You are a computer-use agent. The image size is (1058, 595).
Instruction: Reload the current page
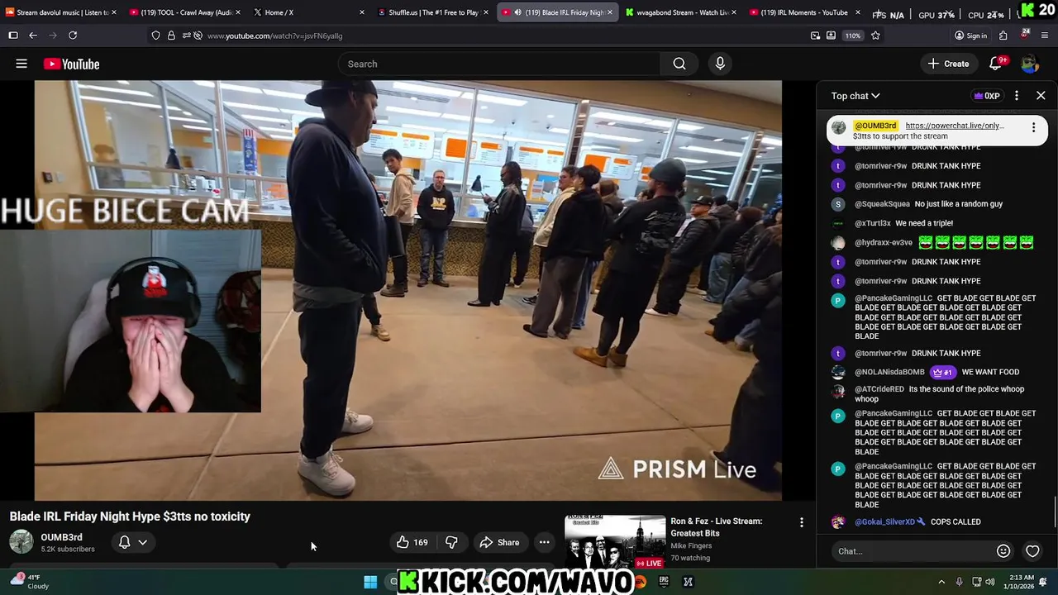tap(73, 36)
